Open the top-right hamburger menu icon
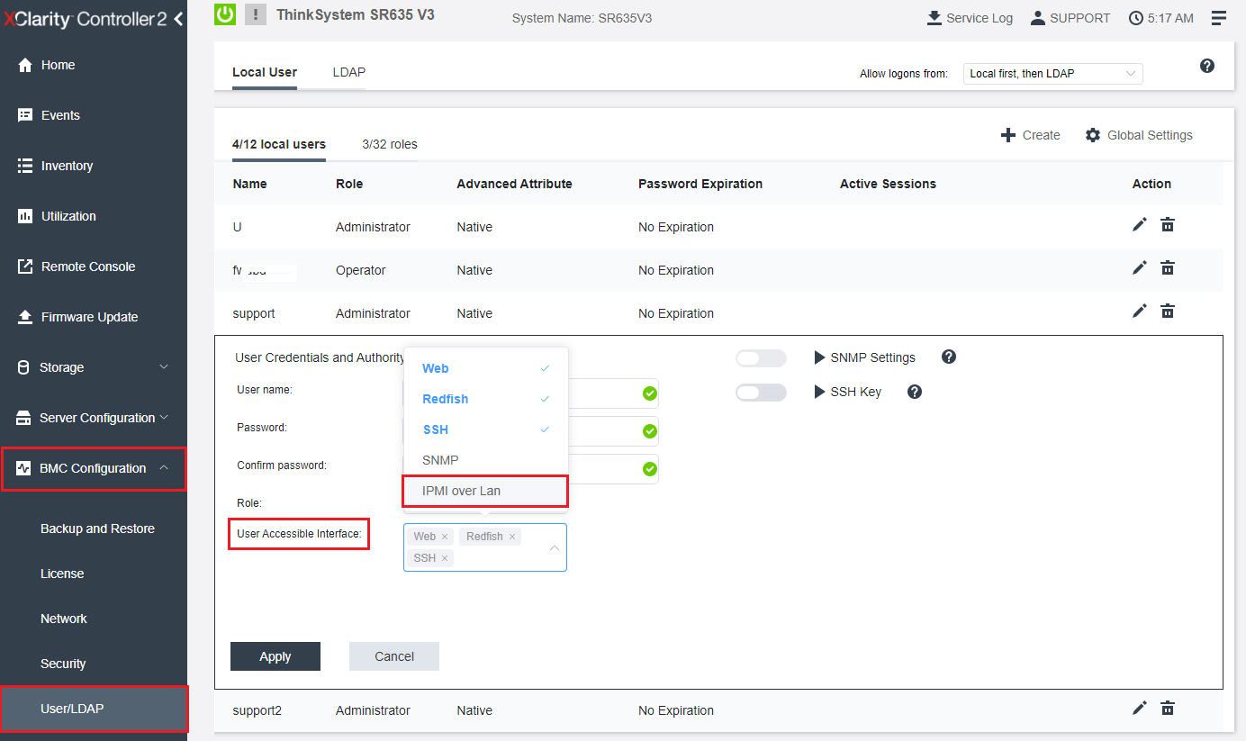Screen dimensions: 1246x741 point(1219,18)
